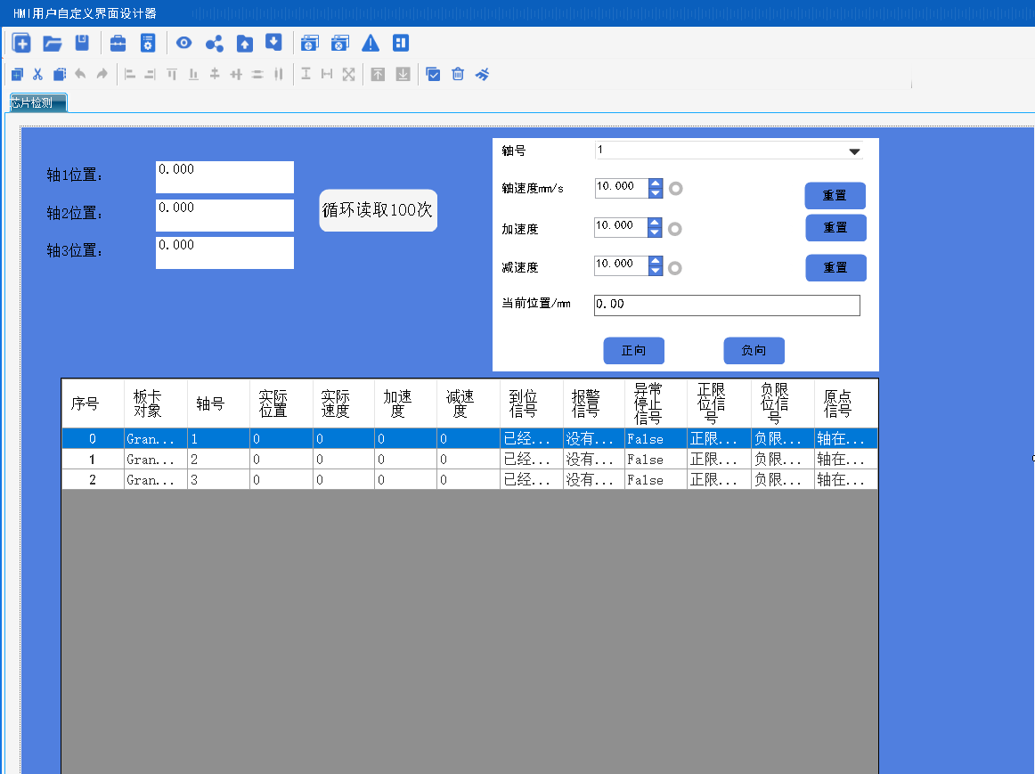This screenshot has width=1035, height=774.
Task: Click the select all checkmark icon
Action: tap(433, 75)
